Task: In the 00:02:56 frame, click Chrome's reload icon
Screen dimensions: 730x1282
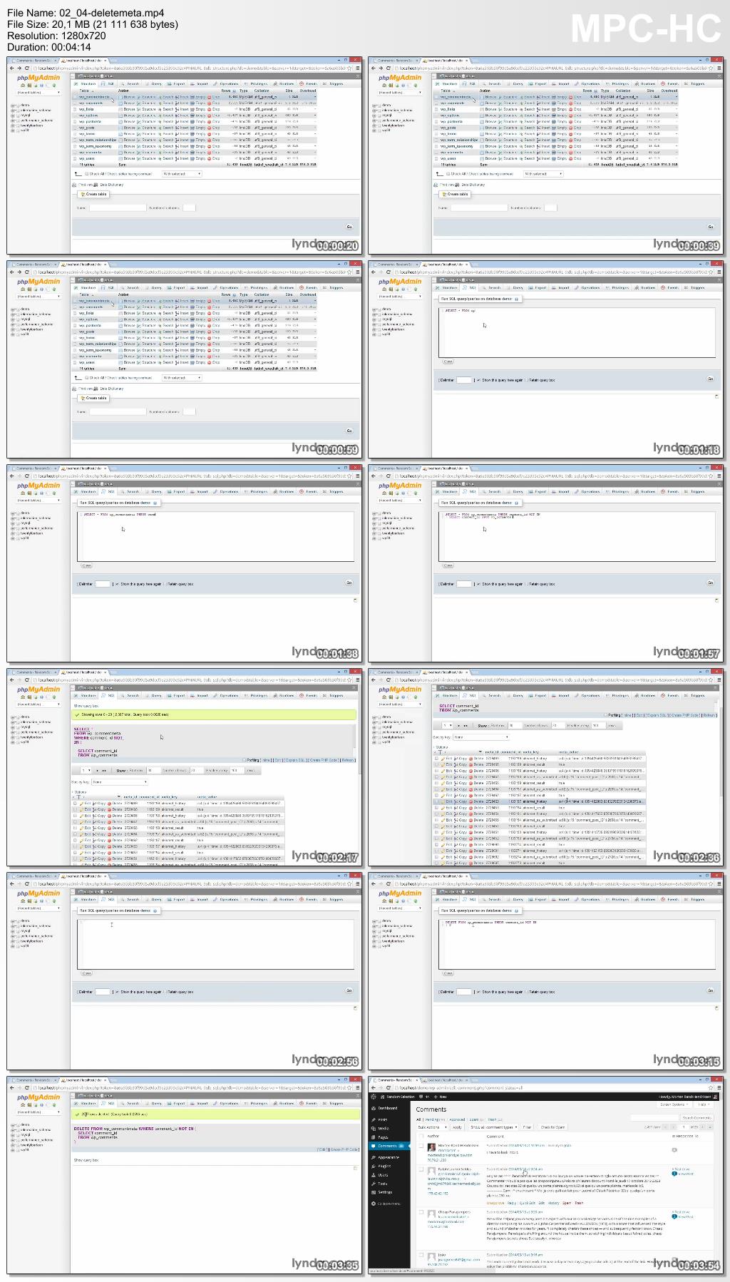Action: (x=27, y=883)
